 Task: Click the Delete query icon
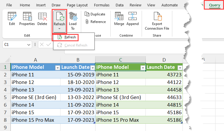pos(42,16)
